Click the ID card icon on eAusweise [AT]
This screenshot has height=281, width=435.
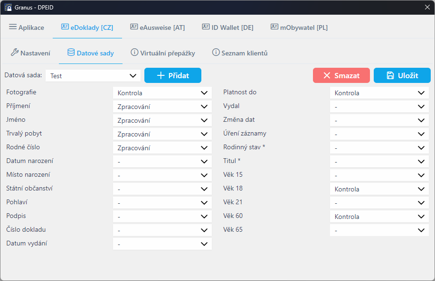(134, 27)
